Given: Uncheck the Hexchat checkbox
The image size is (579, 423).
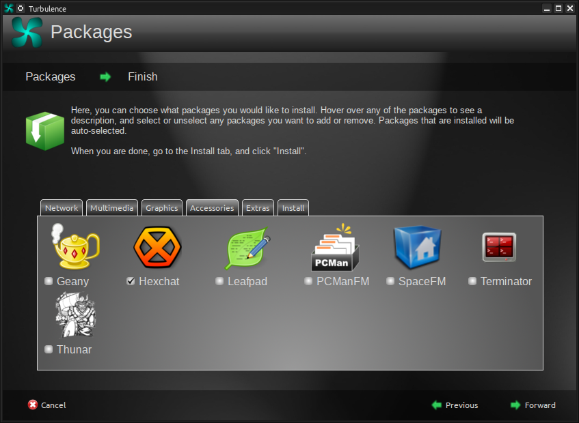Looking at the screenshot, I should pyautogui.click(x=131, y=281).
